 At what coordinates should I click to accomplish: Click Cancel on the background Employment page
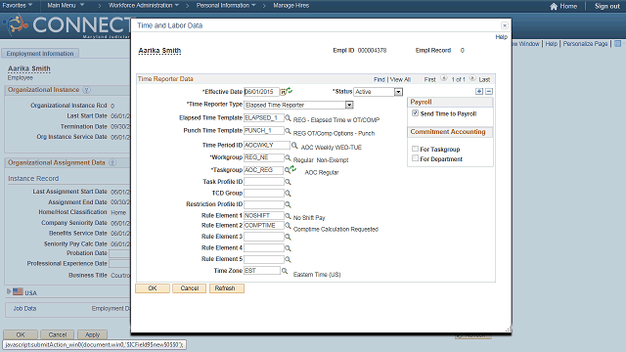(58, 334)
